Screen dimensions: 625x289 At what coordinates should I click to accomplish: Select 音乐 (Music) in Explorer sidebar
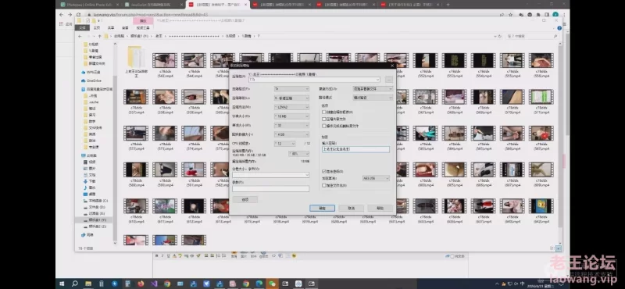coord(90,187)
